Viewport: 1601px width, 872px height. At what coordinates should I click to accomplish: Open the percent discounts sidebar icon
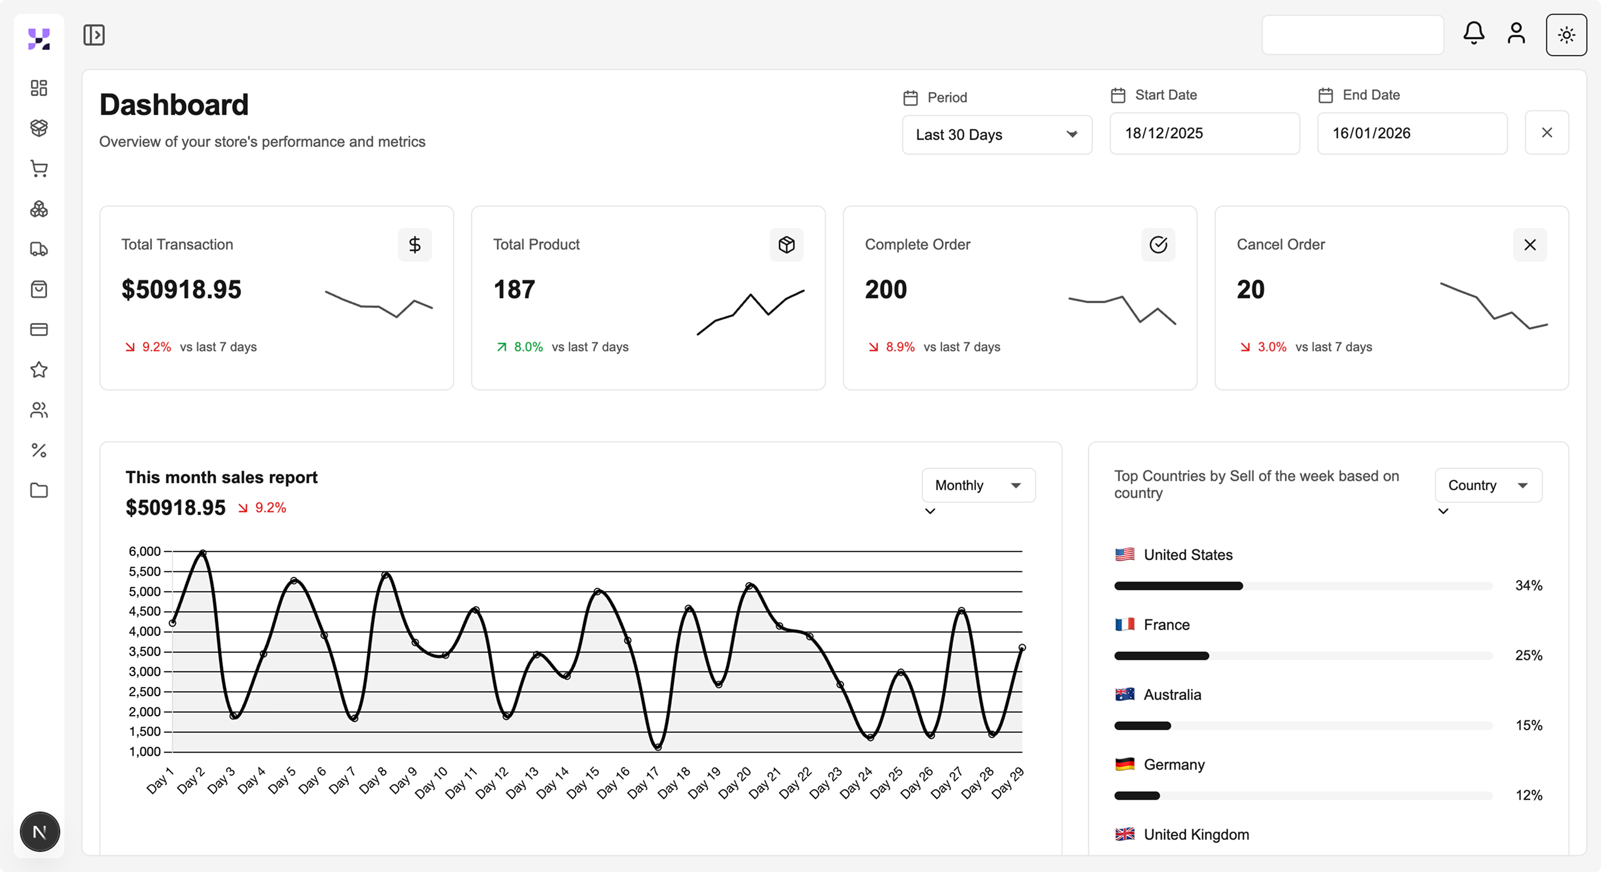click(x=39, y=450)
